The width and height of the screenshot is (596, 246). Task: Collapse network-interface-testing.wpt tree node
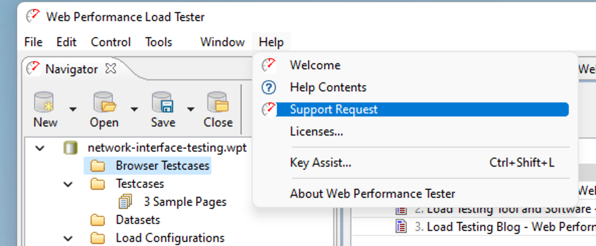point(40,148)
